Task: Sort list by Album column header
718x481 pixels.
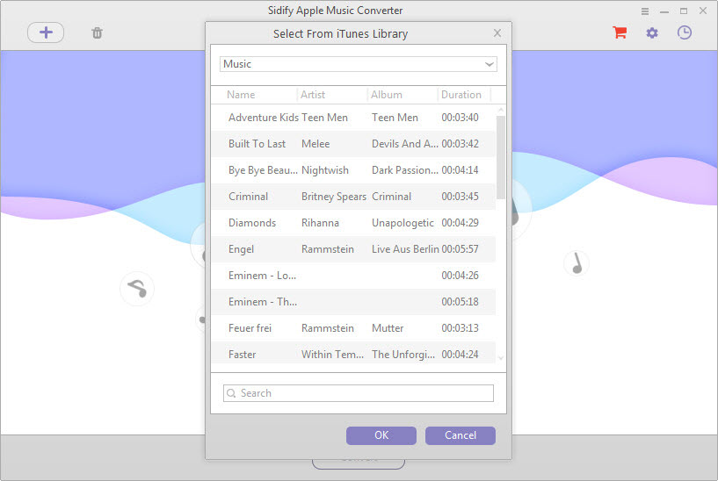Action: [x=387, y=95]
